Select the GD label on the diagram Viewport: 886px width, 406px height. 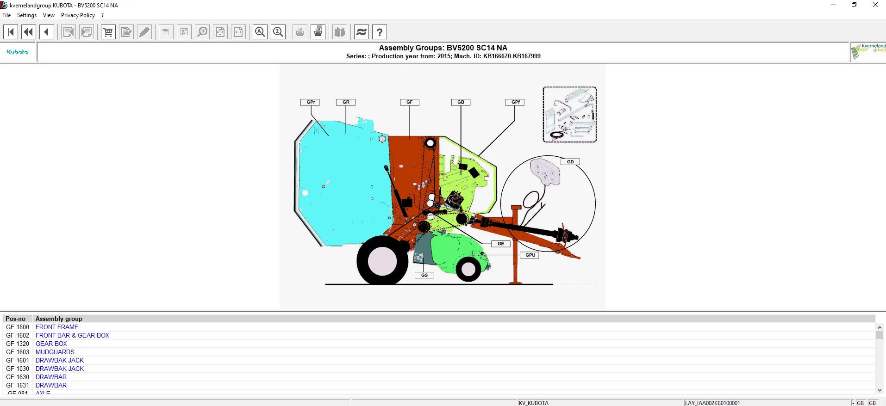570,162
